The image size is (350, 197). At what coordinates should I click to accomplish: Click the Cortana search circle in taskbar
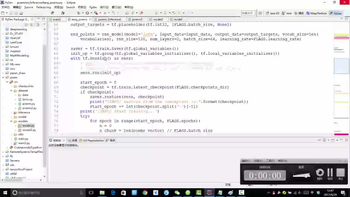(15, 193)
